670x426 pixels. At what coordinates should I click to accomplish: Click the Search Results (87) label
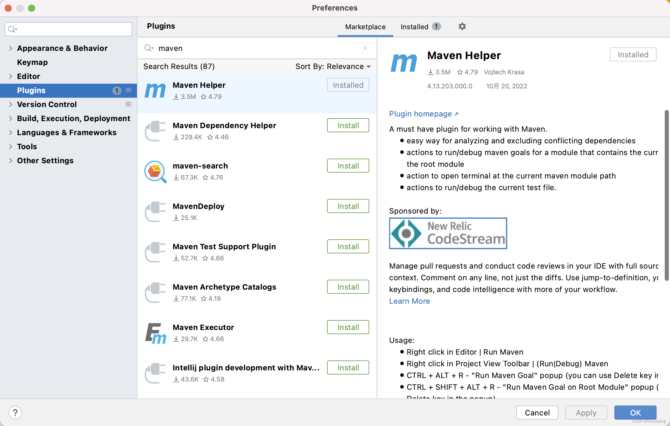coord(179,66)
